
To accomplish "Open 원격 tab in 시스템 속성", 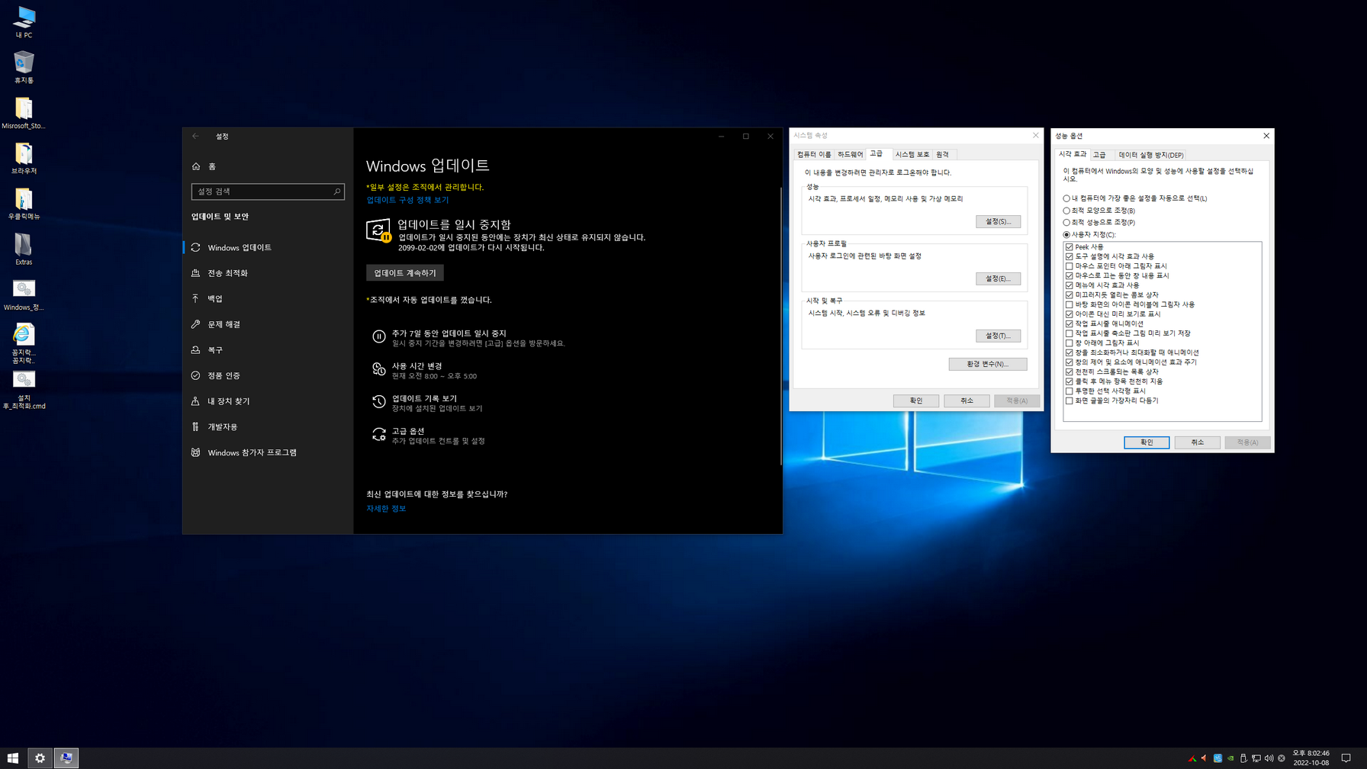I will point(943,155).
